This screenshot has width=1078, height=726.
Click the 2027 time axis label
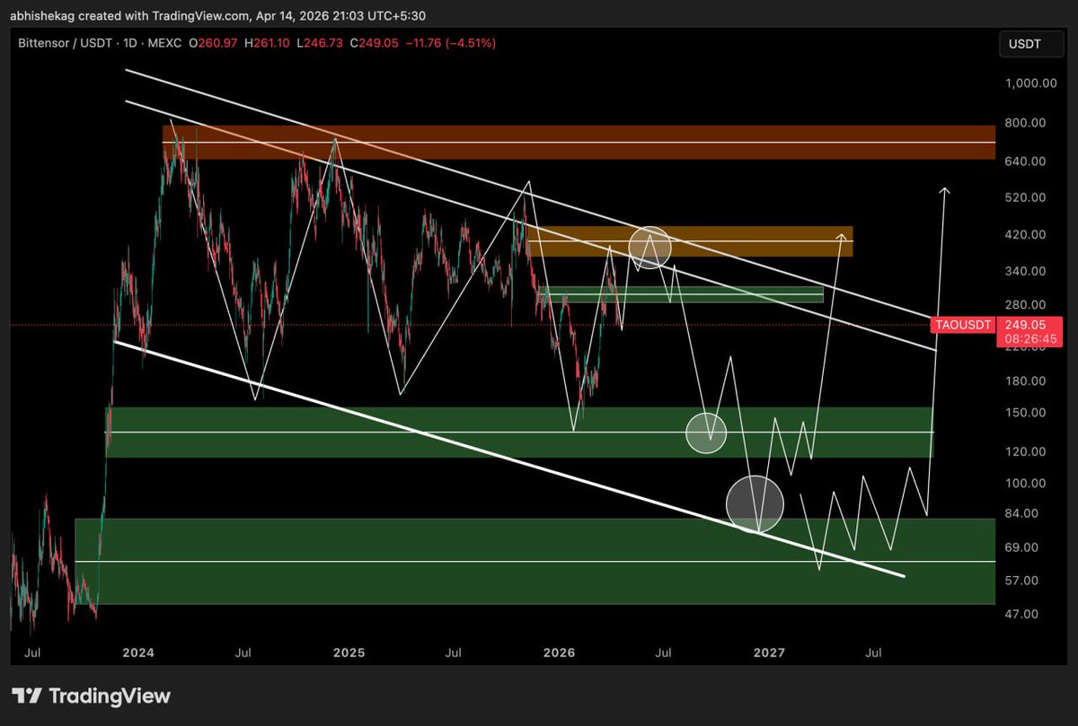(x=769, y=653)
